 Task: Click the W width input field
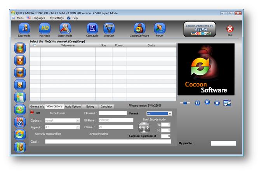166,125
